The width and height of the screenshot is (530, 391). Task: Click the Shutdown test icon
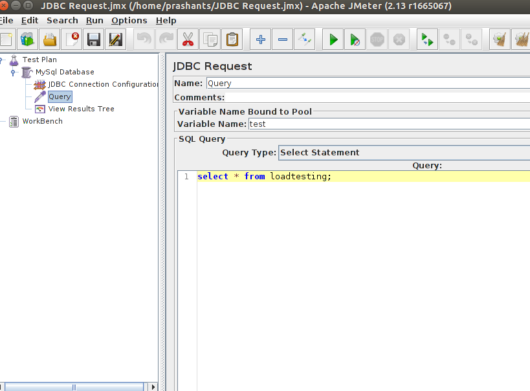(399, 39)
